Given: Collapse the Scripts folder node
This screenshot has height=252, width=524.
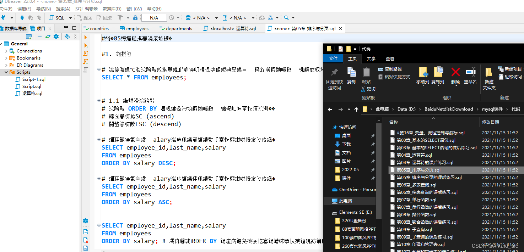Looking at the screenshot, I should click(x=6, y=72).
